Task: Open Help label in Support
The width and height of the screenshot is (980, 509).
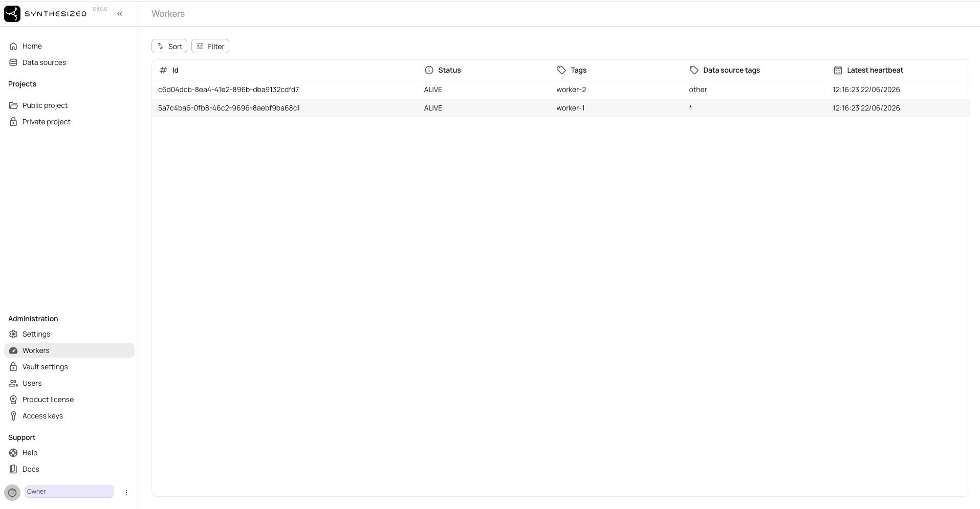Action: coord(30,453)
